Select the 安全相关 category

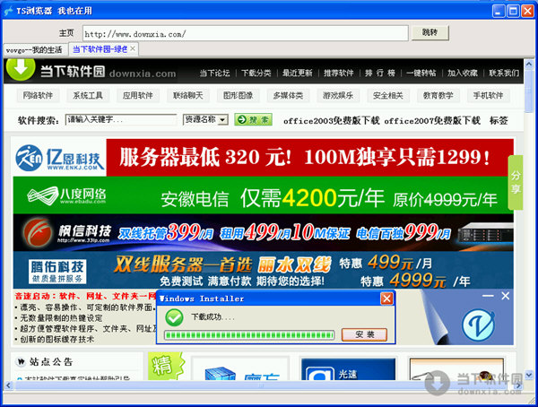coord(388,95)
